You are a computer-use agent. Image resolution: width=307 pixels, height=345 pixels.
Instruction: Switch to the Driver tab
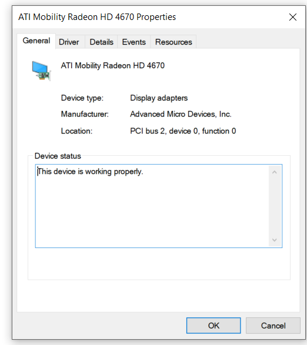tap(69, 42)
